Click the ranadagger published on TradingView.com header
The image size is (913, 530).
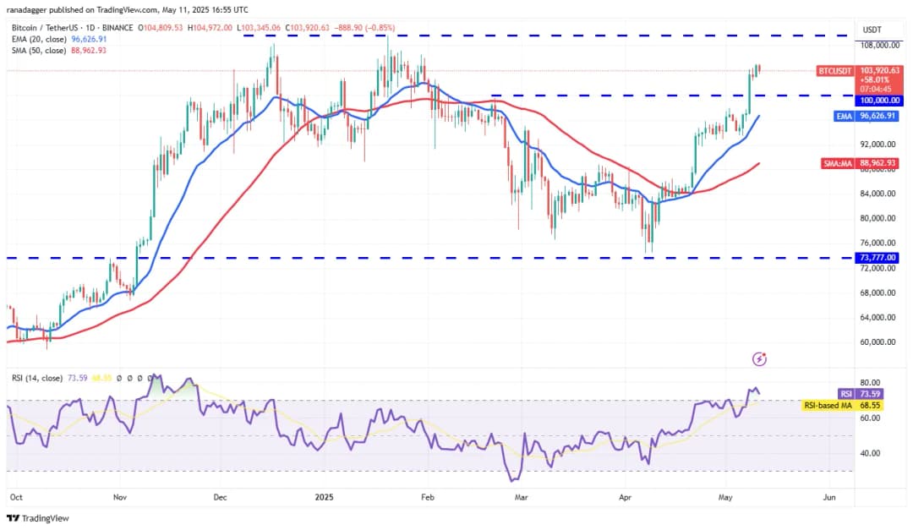pyautogui.click(x=127, y=9)
